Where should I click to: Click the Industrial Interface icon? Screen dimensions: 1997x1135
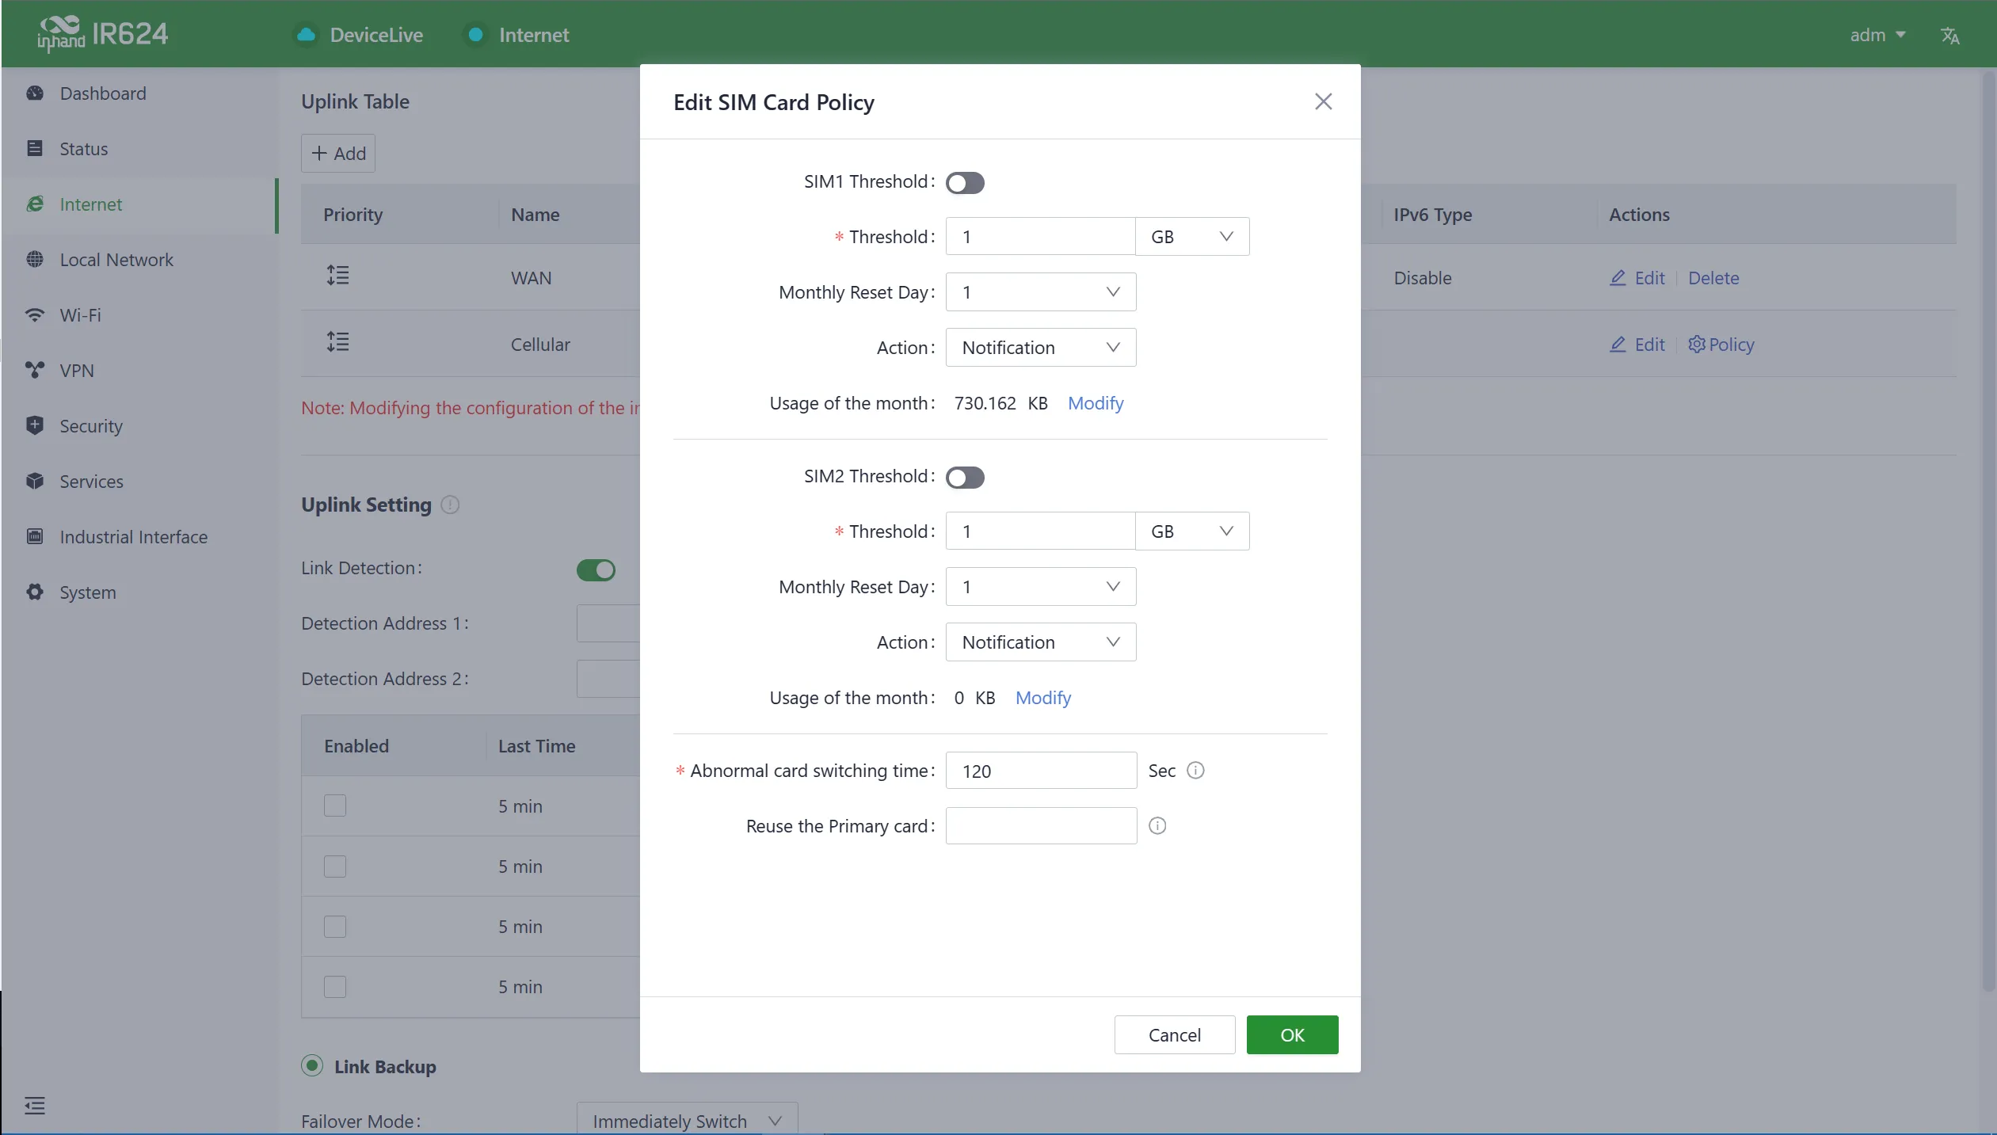tap(35, 537)
